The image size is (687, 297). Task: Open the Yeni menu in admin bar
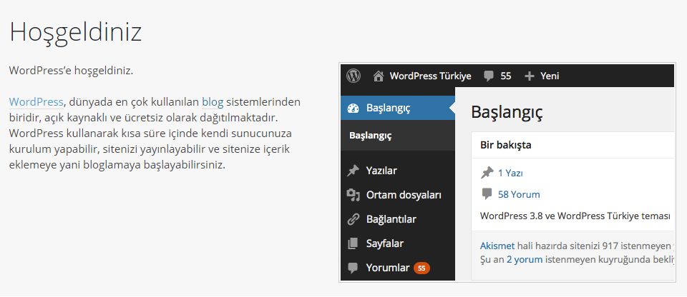550,76
